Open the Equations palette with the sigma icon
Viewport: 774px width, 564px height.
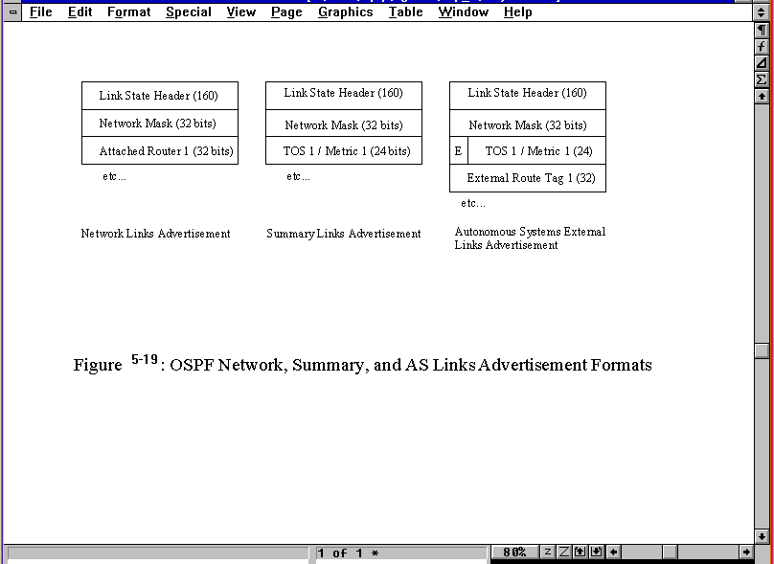click(762, 79)
